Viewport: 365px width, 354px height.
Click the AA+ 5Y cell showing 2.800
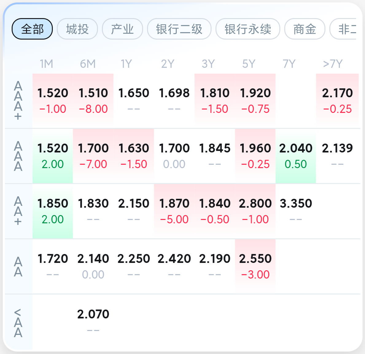pyautogui.click(x=255, y=211)
